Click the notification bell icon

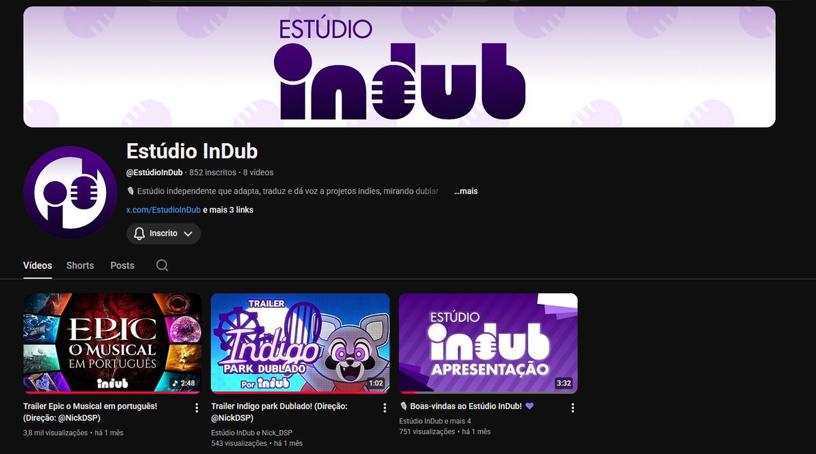tap(139, 233)
